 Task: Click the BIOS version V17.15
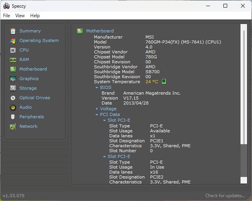(131, 98)
